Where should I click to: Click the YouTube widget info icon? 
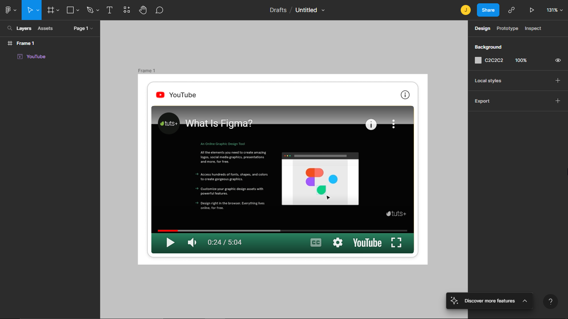pyautogui.click(x=405, y=95)
